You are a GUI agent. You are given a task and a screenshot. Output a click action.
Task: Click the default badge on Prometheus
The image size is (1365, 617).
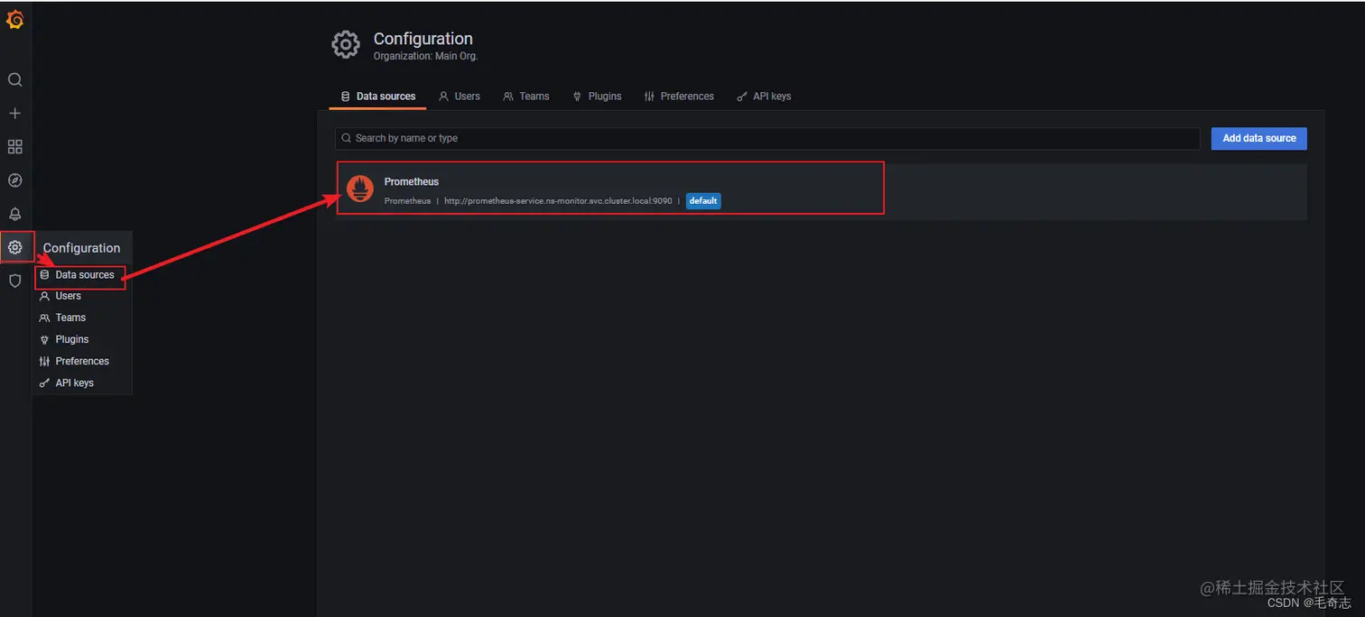click(703, 201)
